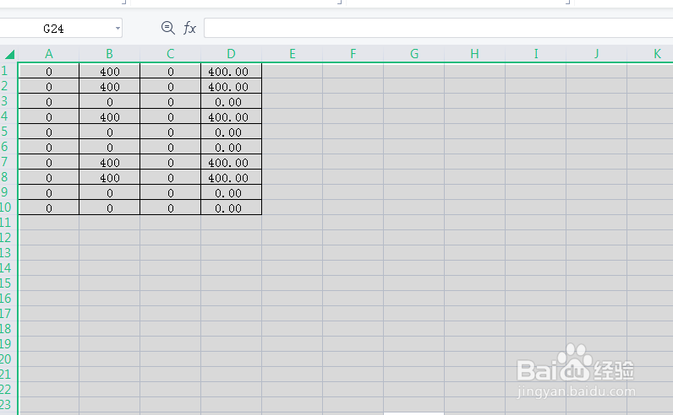Select column E header
This screenshot has height=415, width=673.
pos(293,54)
